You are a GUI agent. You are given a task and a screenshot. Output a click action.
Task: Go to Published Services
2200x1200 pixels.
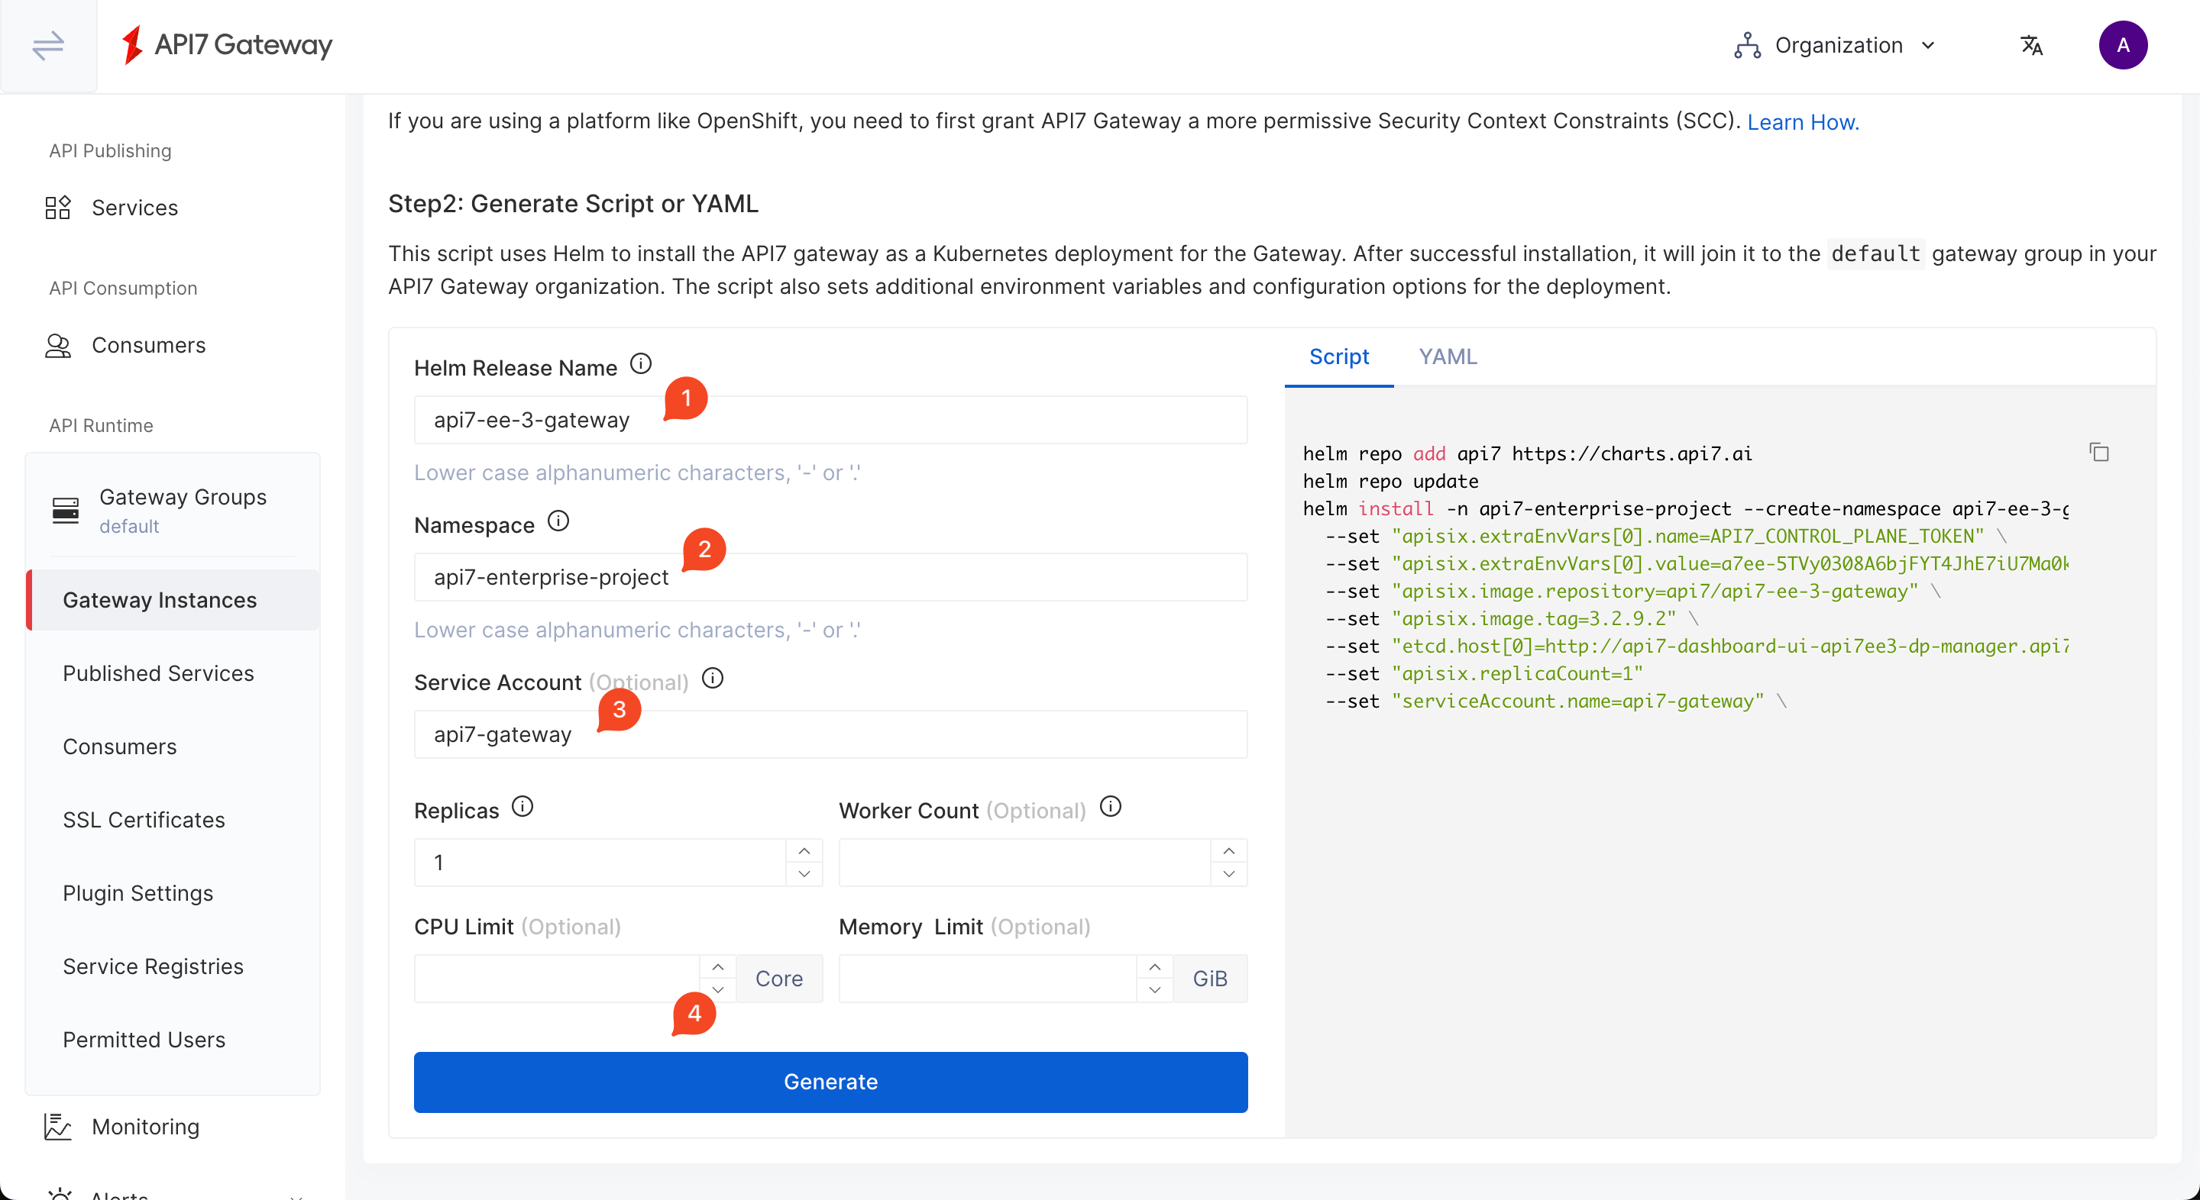(159, 673)
